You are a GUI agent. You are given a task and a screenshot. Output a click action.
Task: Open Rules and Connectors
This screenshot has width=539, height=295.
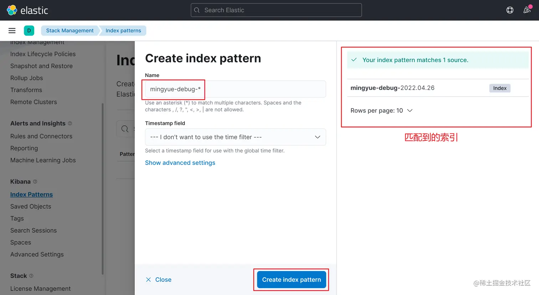coord(41,136)
